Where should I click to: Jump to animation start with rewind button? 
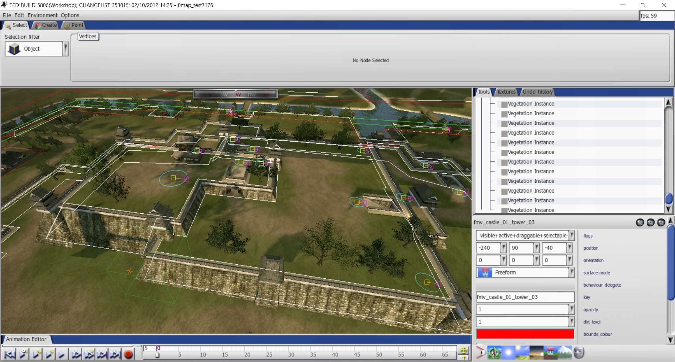[10, 354]
